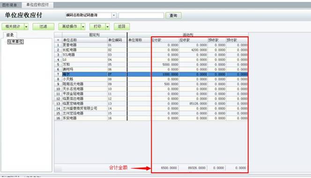Select the 往来单位 tree node
This screenshot has width=311, height=178.
pyautogui.click(x=15, y=42)
